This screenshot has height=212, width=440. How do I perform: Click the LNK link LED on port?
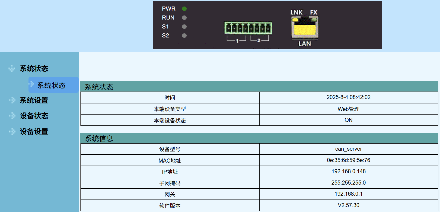(295, 20)
